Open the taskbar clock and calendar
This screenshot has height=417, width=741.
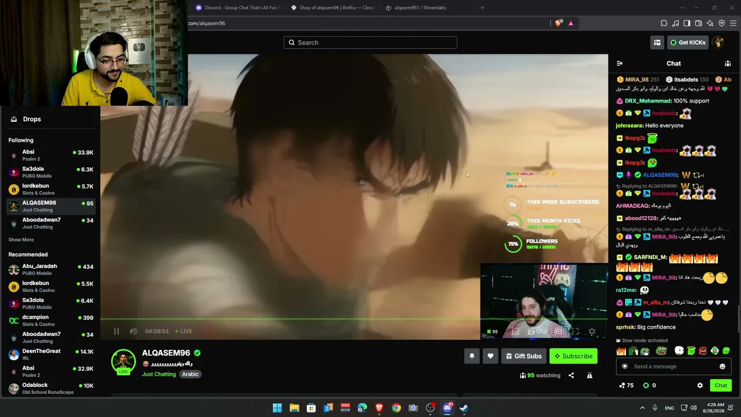click(715, 408)
